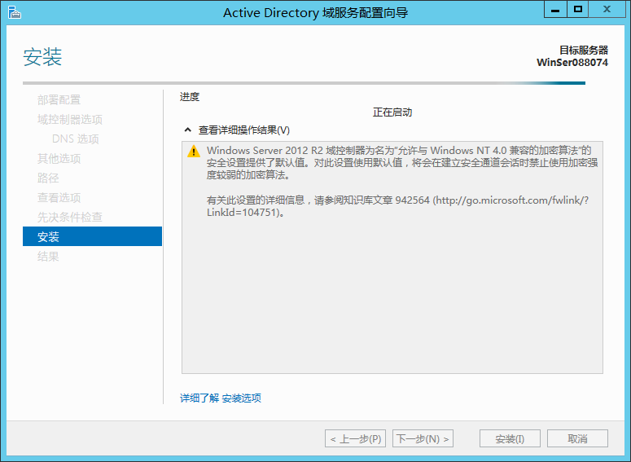Select 结果 step in sidebar
The height and width of the screenshot is (462, 631).
(48, 257)
